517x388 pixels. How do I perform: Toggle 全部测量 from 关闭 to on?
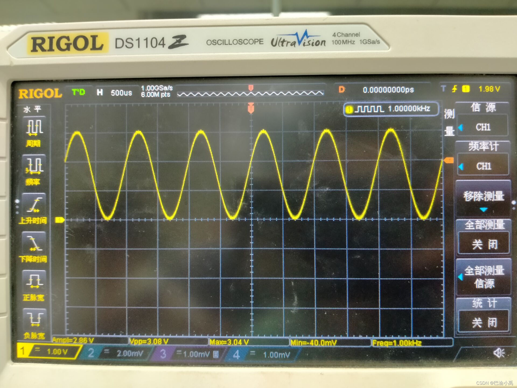point(483,242)
